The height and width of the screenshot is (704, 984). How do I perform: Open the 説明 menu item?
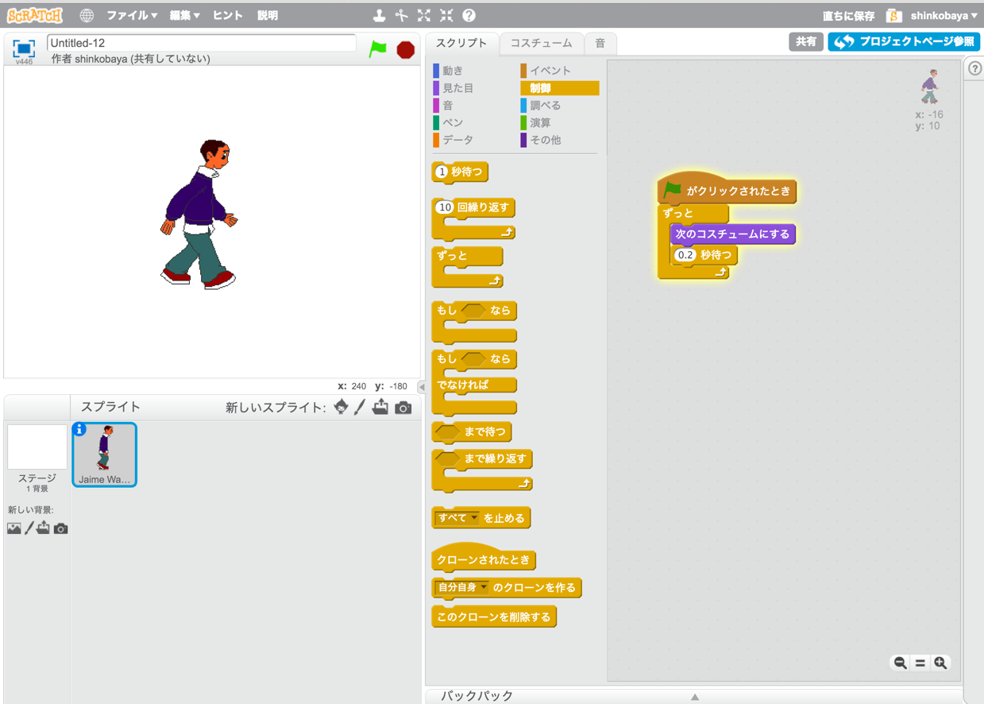pos(268,15)
